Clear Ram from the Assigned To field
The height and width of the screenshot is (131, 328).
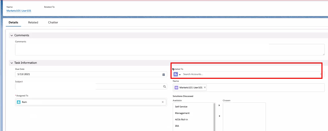pos(162,102)
